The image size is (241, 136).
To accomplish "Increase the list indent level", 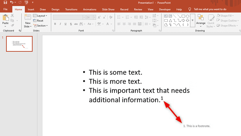I will point(141,17).
